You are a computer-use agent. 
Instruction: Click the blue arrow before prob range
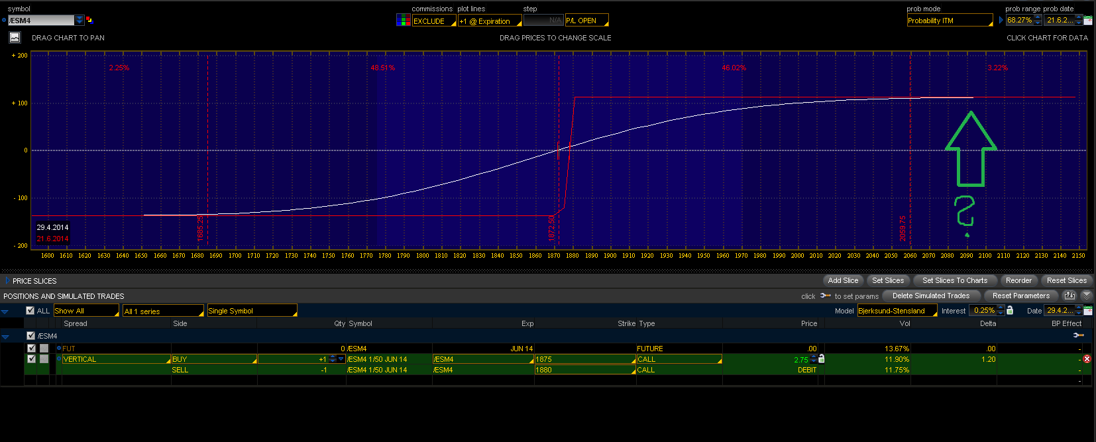coord(1001,21)
